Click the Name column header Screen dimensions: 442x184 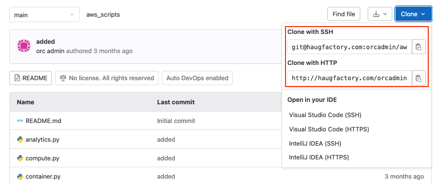click(x=26, y=102)
